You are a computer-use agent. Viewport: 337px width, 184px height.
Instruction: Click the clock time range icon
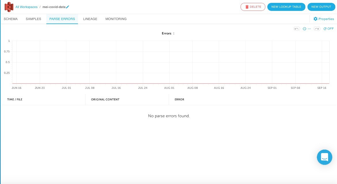click(x=304, y=29)
